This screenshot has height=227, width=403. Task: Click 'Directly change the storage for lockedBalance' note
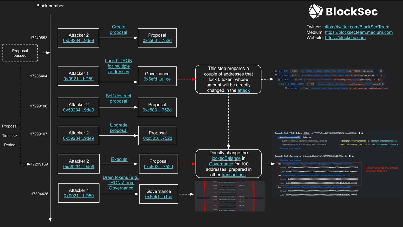pyautogui.click(x=382, y=169)
